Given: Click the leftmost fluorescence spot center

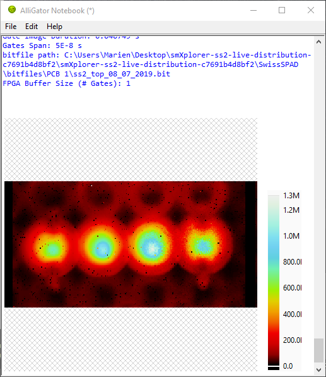Looking at the screenshot, I should (x=52, y=249).
